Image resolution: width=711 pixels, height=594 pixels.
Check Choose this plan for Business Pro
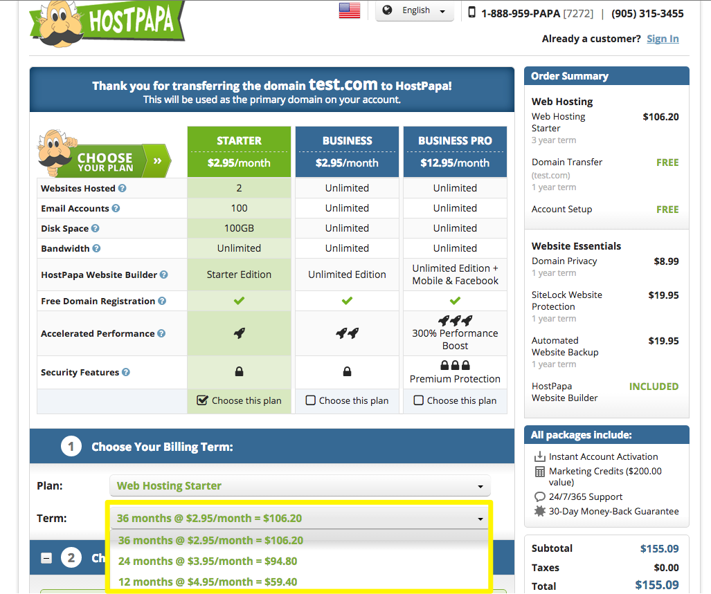click(x=419, y=400)
